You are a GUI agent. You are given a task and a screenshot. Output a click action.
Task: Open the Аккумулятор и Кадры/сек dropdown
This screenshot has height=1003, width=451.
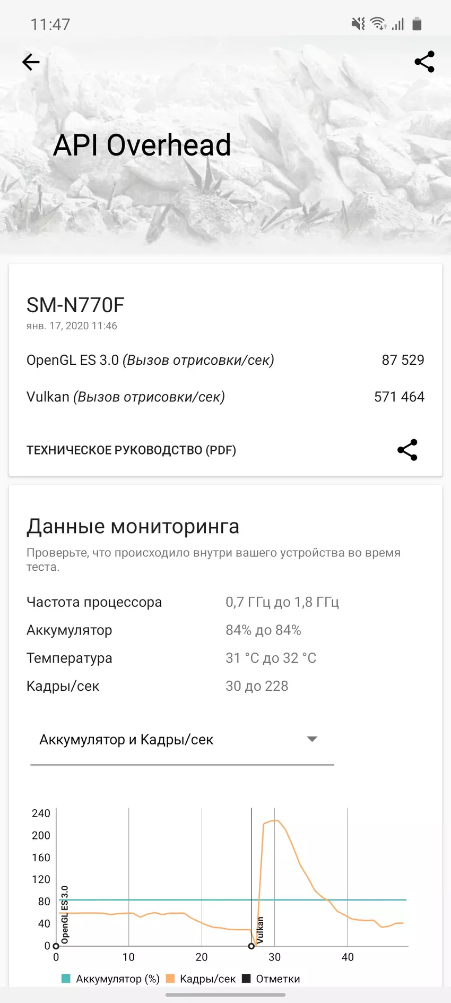tap(126, 740)
